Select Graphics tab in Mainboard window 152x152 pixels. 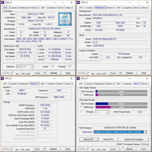click(128, 8)
